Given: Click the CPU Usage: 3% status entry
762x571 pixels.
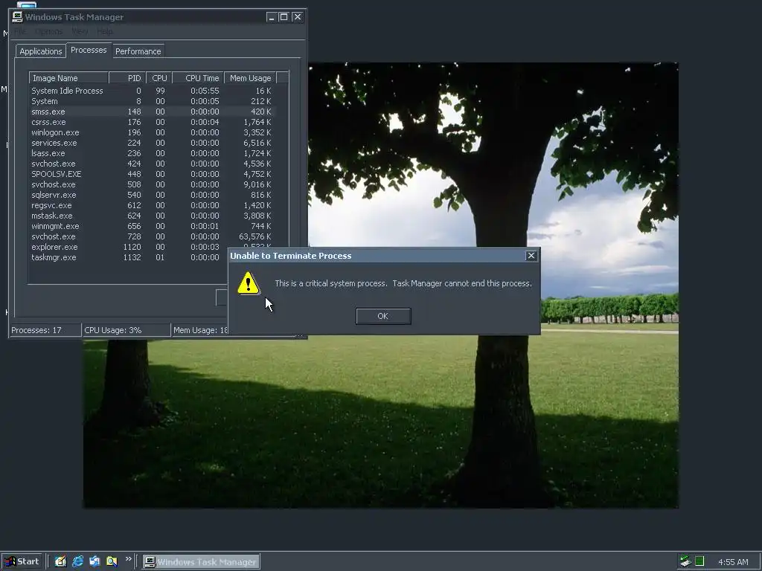Looking at the screenshot, I should pos(127,330).
